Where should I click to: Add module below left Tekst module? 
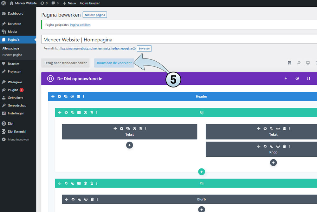coord(129,145)
